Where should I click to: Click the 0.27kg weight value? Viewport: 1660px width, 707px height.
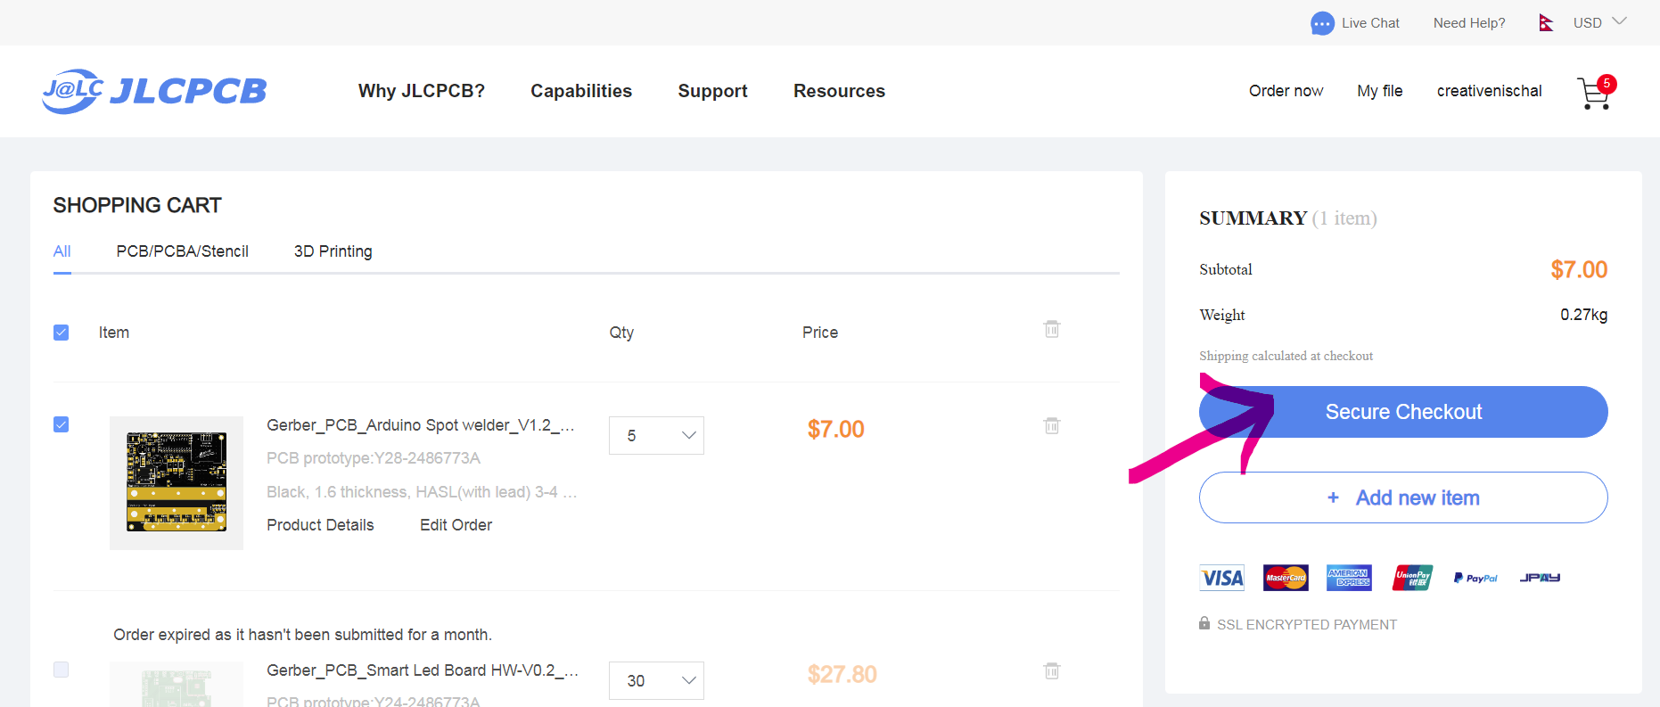coord(1583,315)
